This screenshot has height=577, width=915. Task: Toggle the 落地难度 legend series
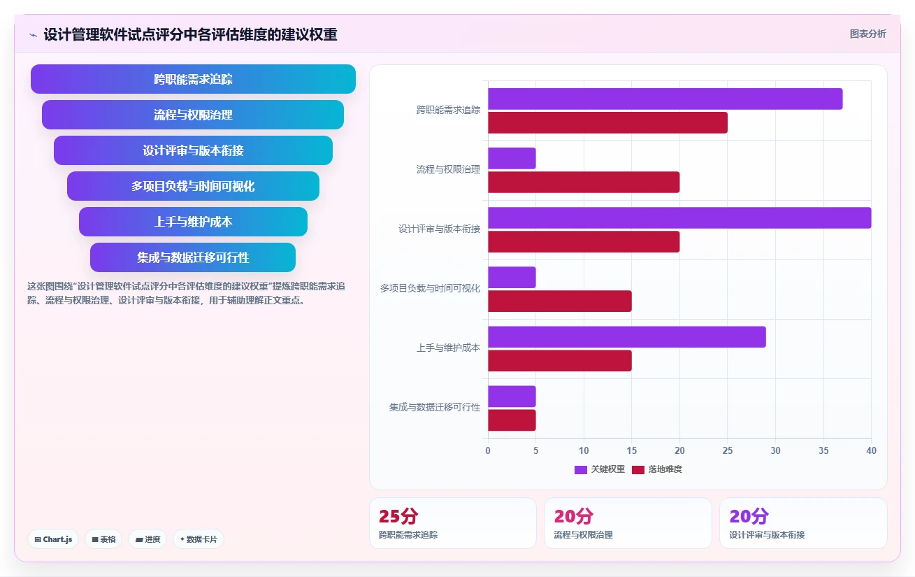point(657,469)
